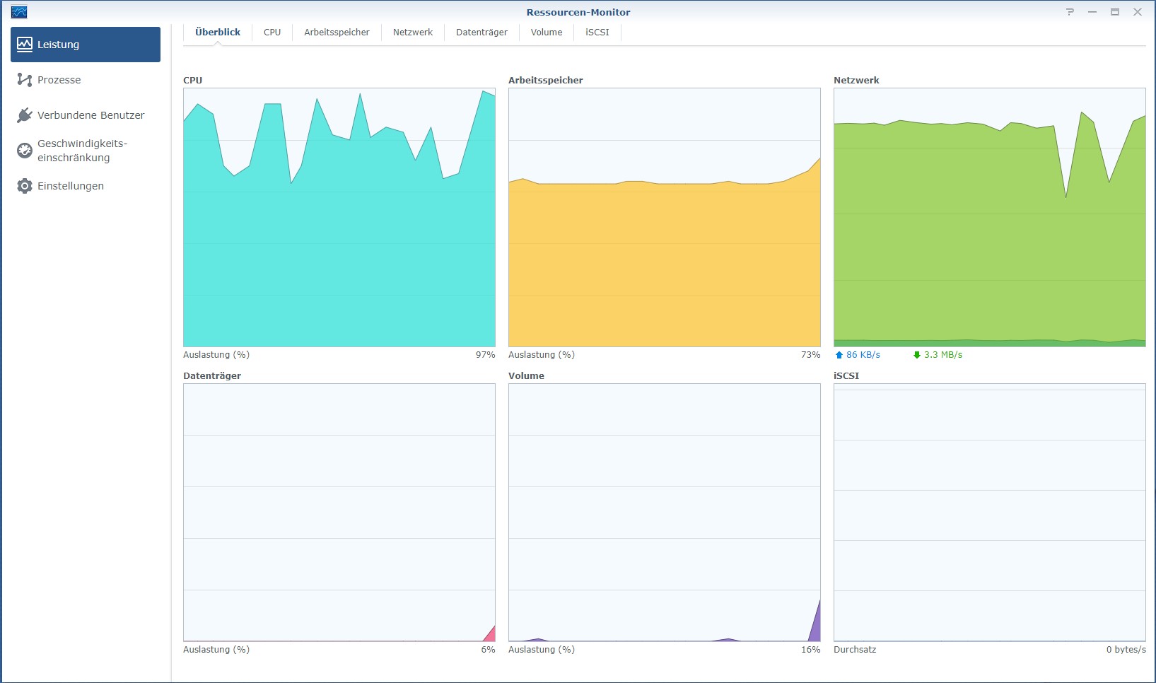Select the Volume tab
Viewport: 1156px width, 683px height.
[547, 33]
